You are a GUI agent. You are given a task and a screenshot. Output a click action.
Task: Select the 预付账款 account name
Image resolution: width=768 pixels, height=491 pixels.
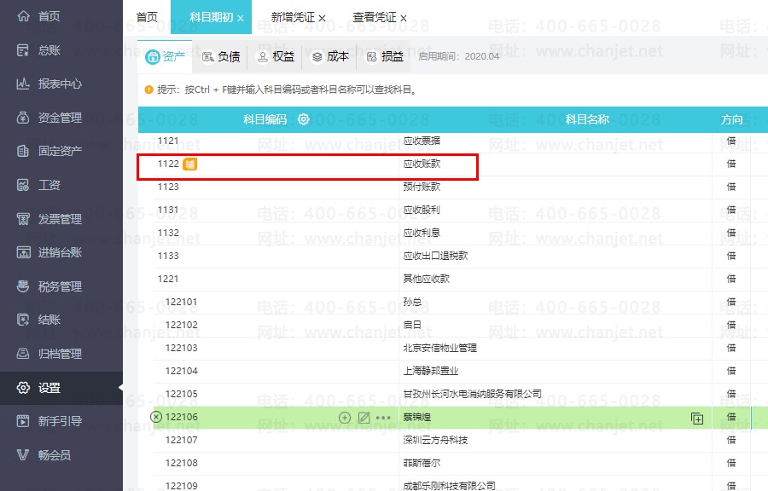pyautogui.click(x=422, y=187)
